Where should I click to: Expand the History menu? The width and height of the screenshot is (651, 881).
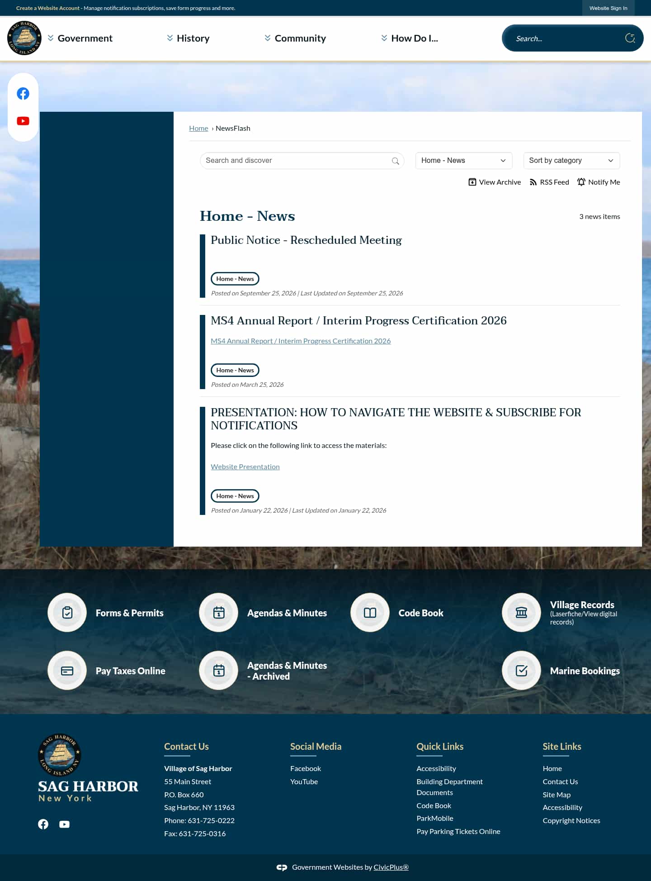[x=188, y=38]
